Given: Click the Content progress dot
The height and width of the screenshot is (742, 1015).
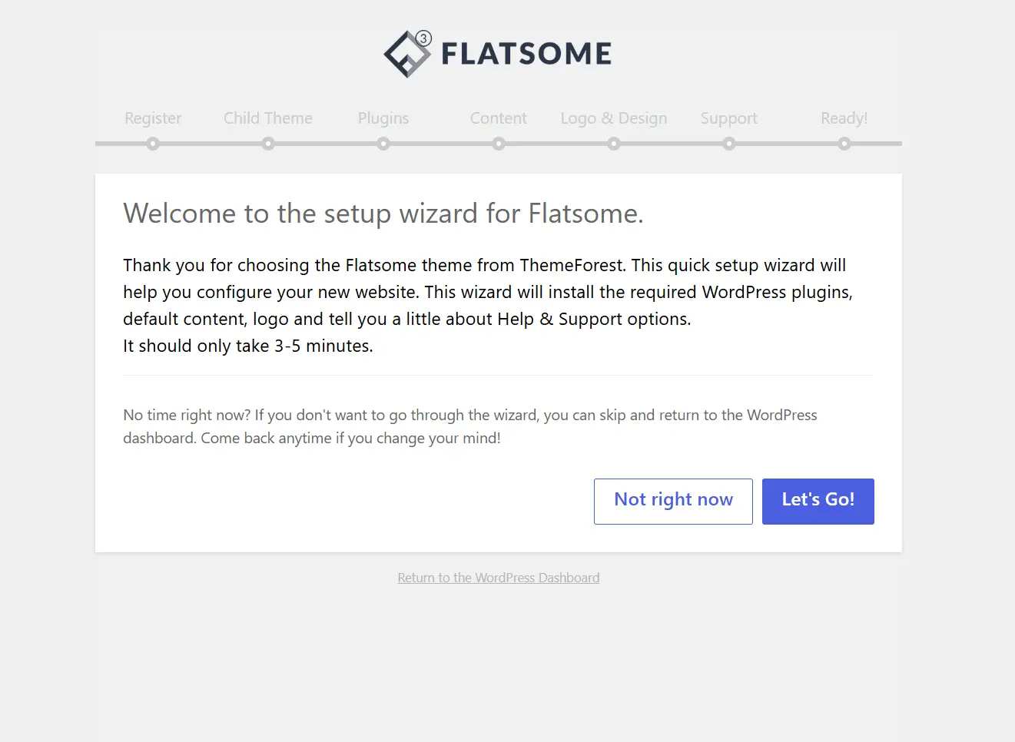Looking at the screenshot, I should pyautogui.click(x=499, y=144).
